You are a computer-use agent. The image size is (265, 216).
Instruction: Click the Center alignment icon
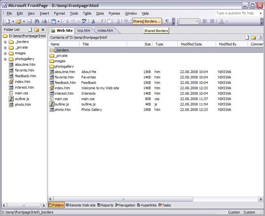[212, 21]
